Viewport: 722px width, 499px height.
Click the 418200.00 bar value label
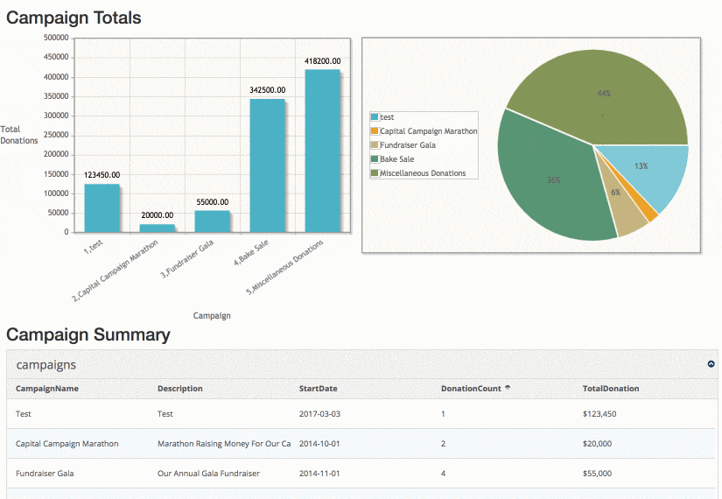click(x=323, y=60)
